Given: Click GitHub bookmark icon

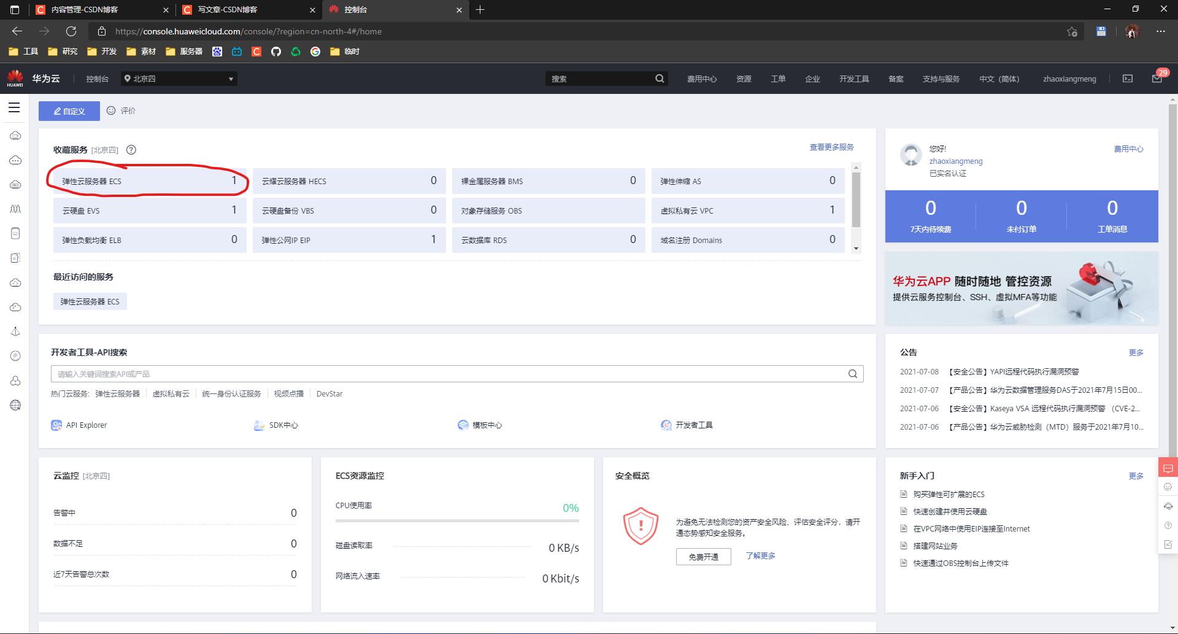Looking at the screenshot, I should (x=276, y=52).
